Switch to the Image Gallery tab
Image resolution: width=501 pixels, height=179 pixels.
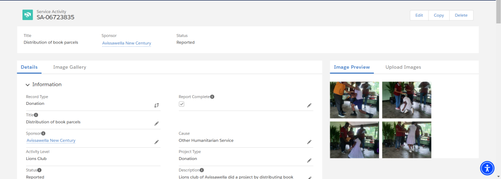tap(69, 67)
